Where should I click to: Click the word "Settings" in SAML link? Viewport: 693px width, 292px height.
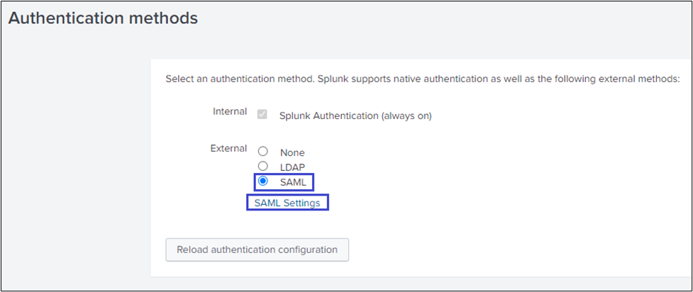click(301, 203)
